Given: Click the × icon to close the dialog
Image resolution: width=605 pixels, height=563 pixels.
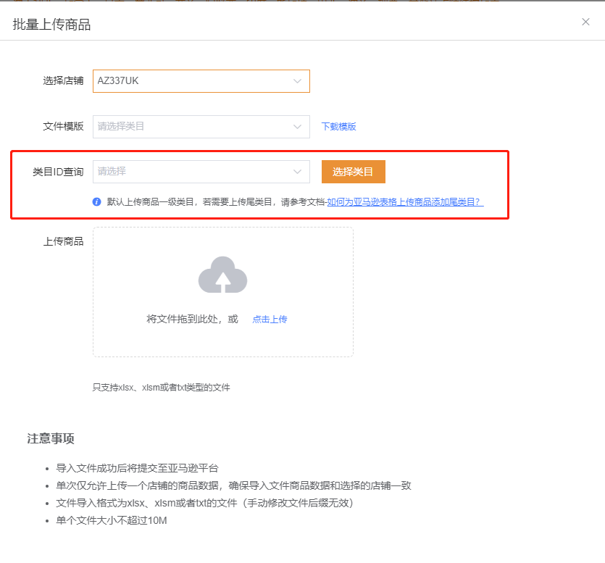Looking at the screenshot, I should coord(585,22).
